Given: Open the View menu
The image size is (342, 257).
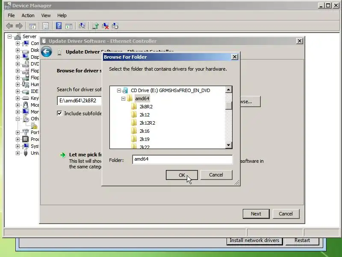Looking at the screenshot, I should 46,15.
